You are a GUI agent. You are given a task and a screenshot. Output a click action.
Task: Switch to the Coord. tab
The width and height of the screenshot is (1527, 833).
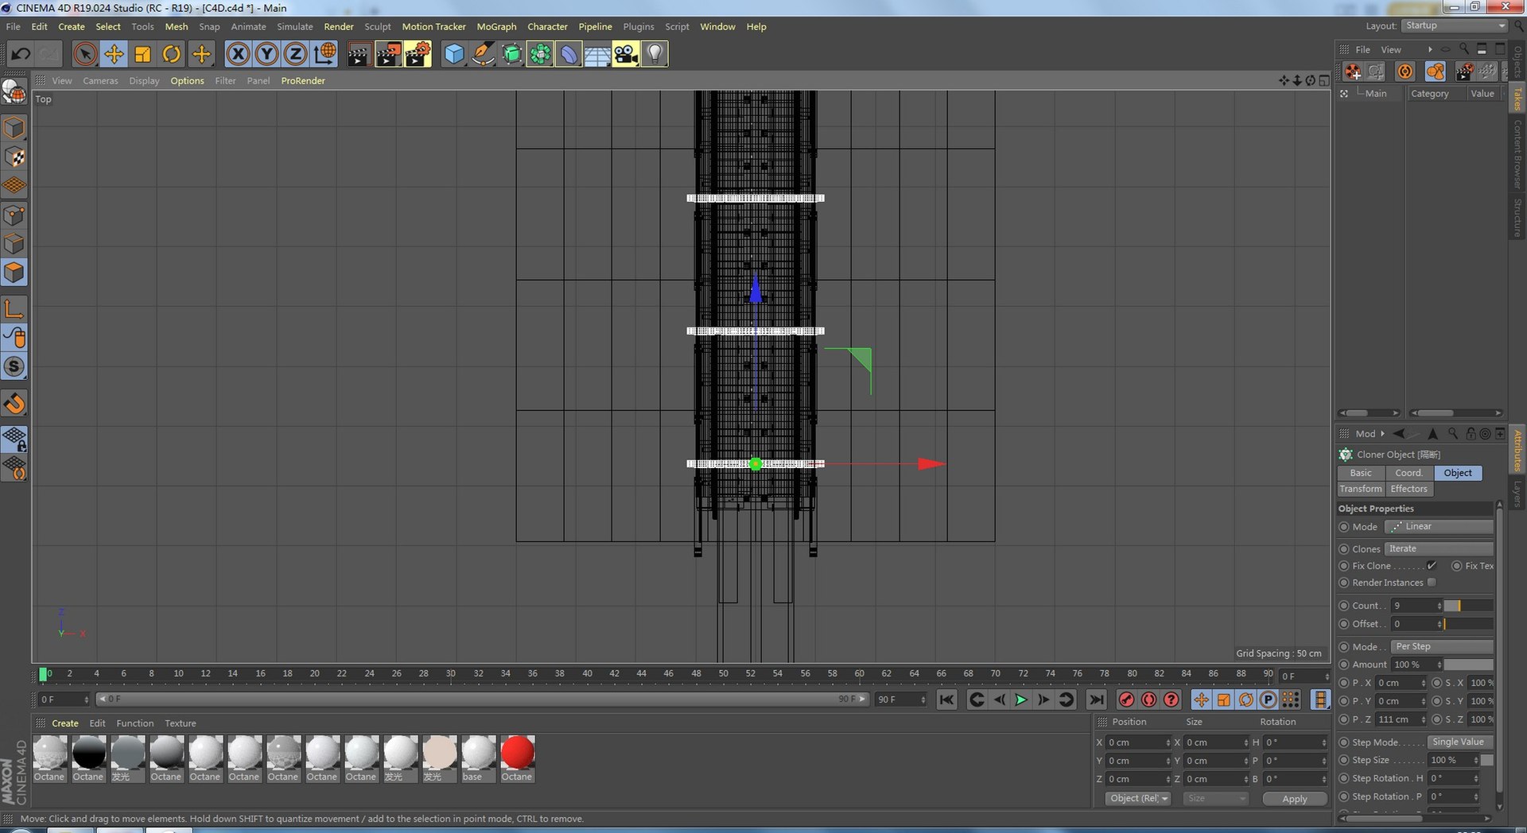[1408, 473]
